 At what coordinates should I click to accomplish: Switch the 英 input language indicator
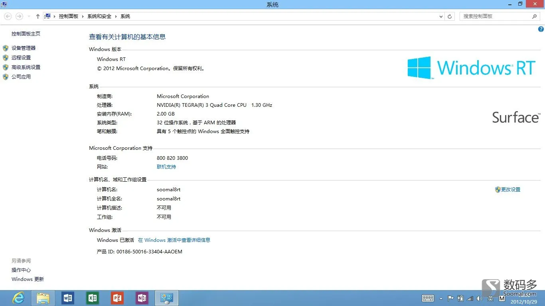point(490,298)
